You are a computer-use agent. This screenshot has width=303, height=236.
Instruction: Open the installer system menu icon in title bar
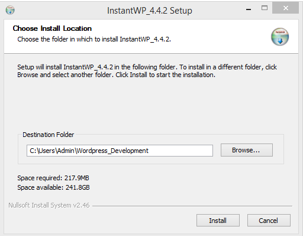tap(10, 10)
